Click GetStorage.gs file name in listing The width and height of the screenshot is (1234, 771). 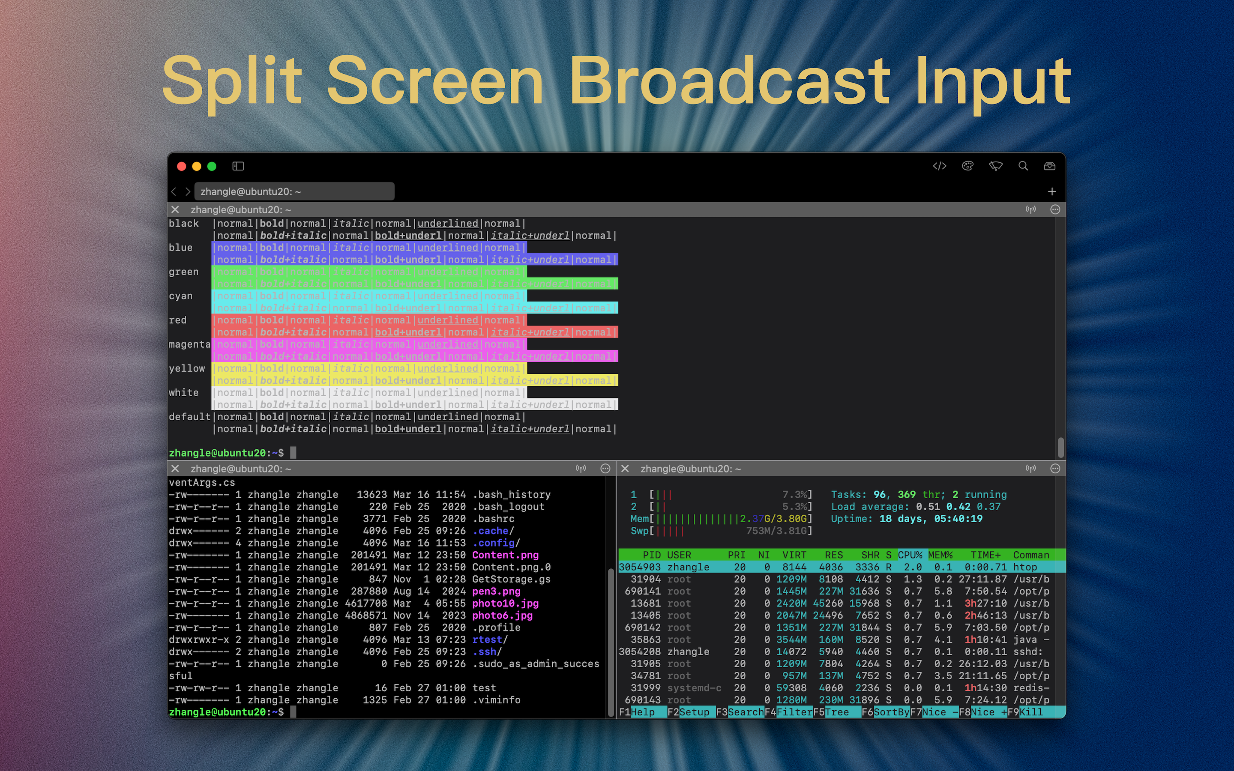point(512,579)
